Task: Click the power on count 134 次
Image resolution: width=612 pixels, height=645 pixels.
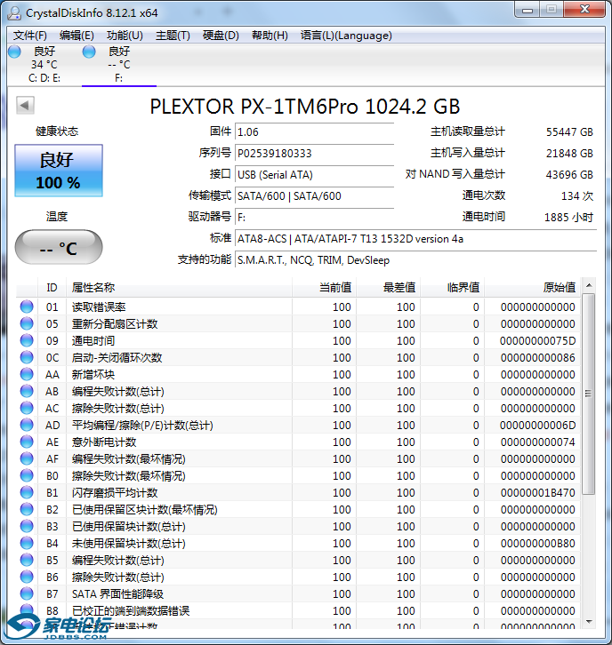Action: click(x=576, y=196)
